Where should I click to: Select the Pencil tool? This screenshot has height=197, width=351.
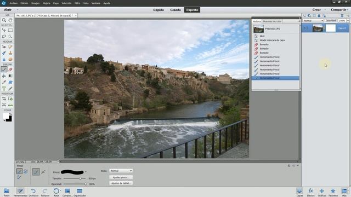(x=10, y=89)
